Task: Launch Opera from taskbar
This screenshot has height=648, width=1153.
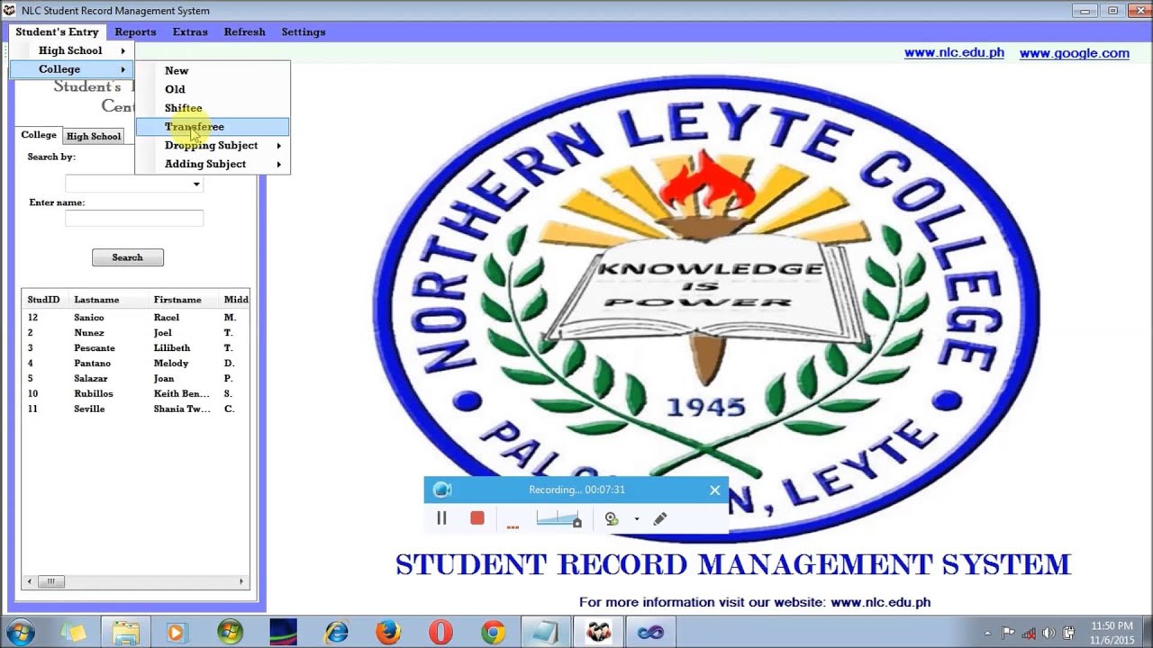Action: point(440,633)
